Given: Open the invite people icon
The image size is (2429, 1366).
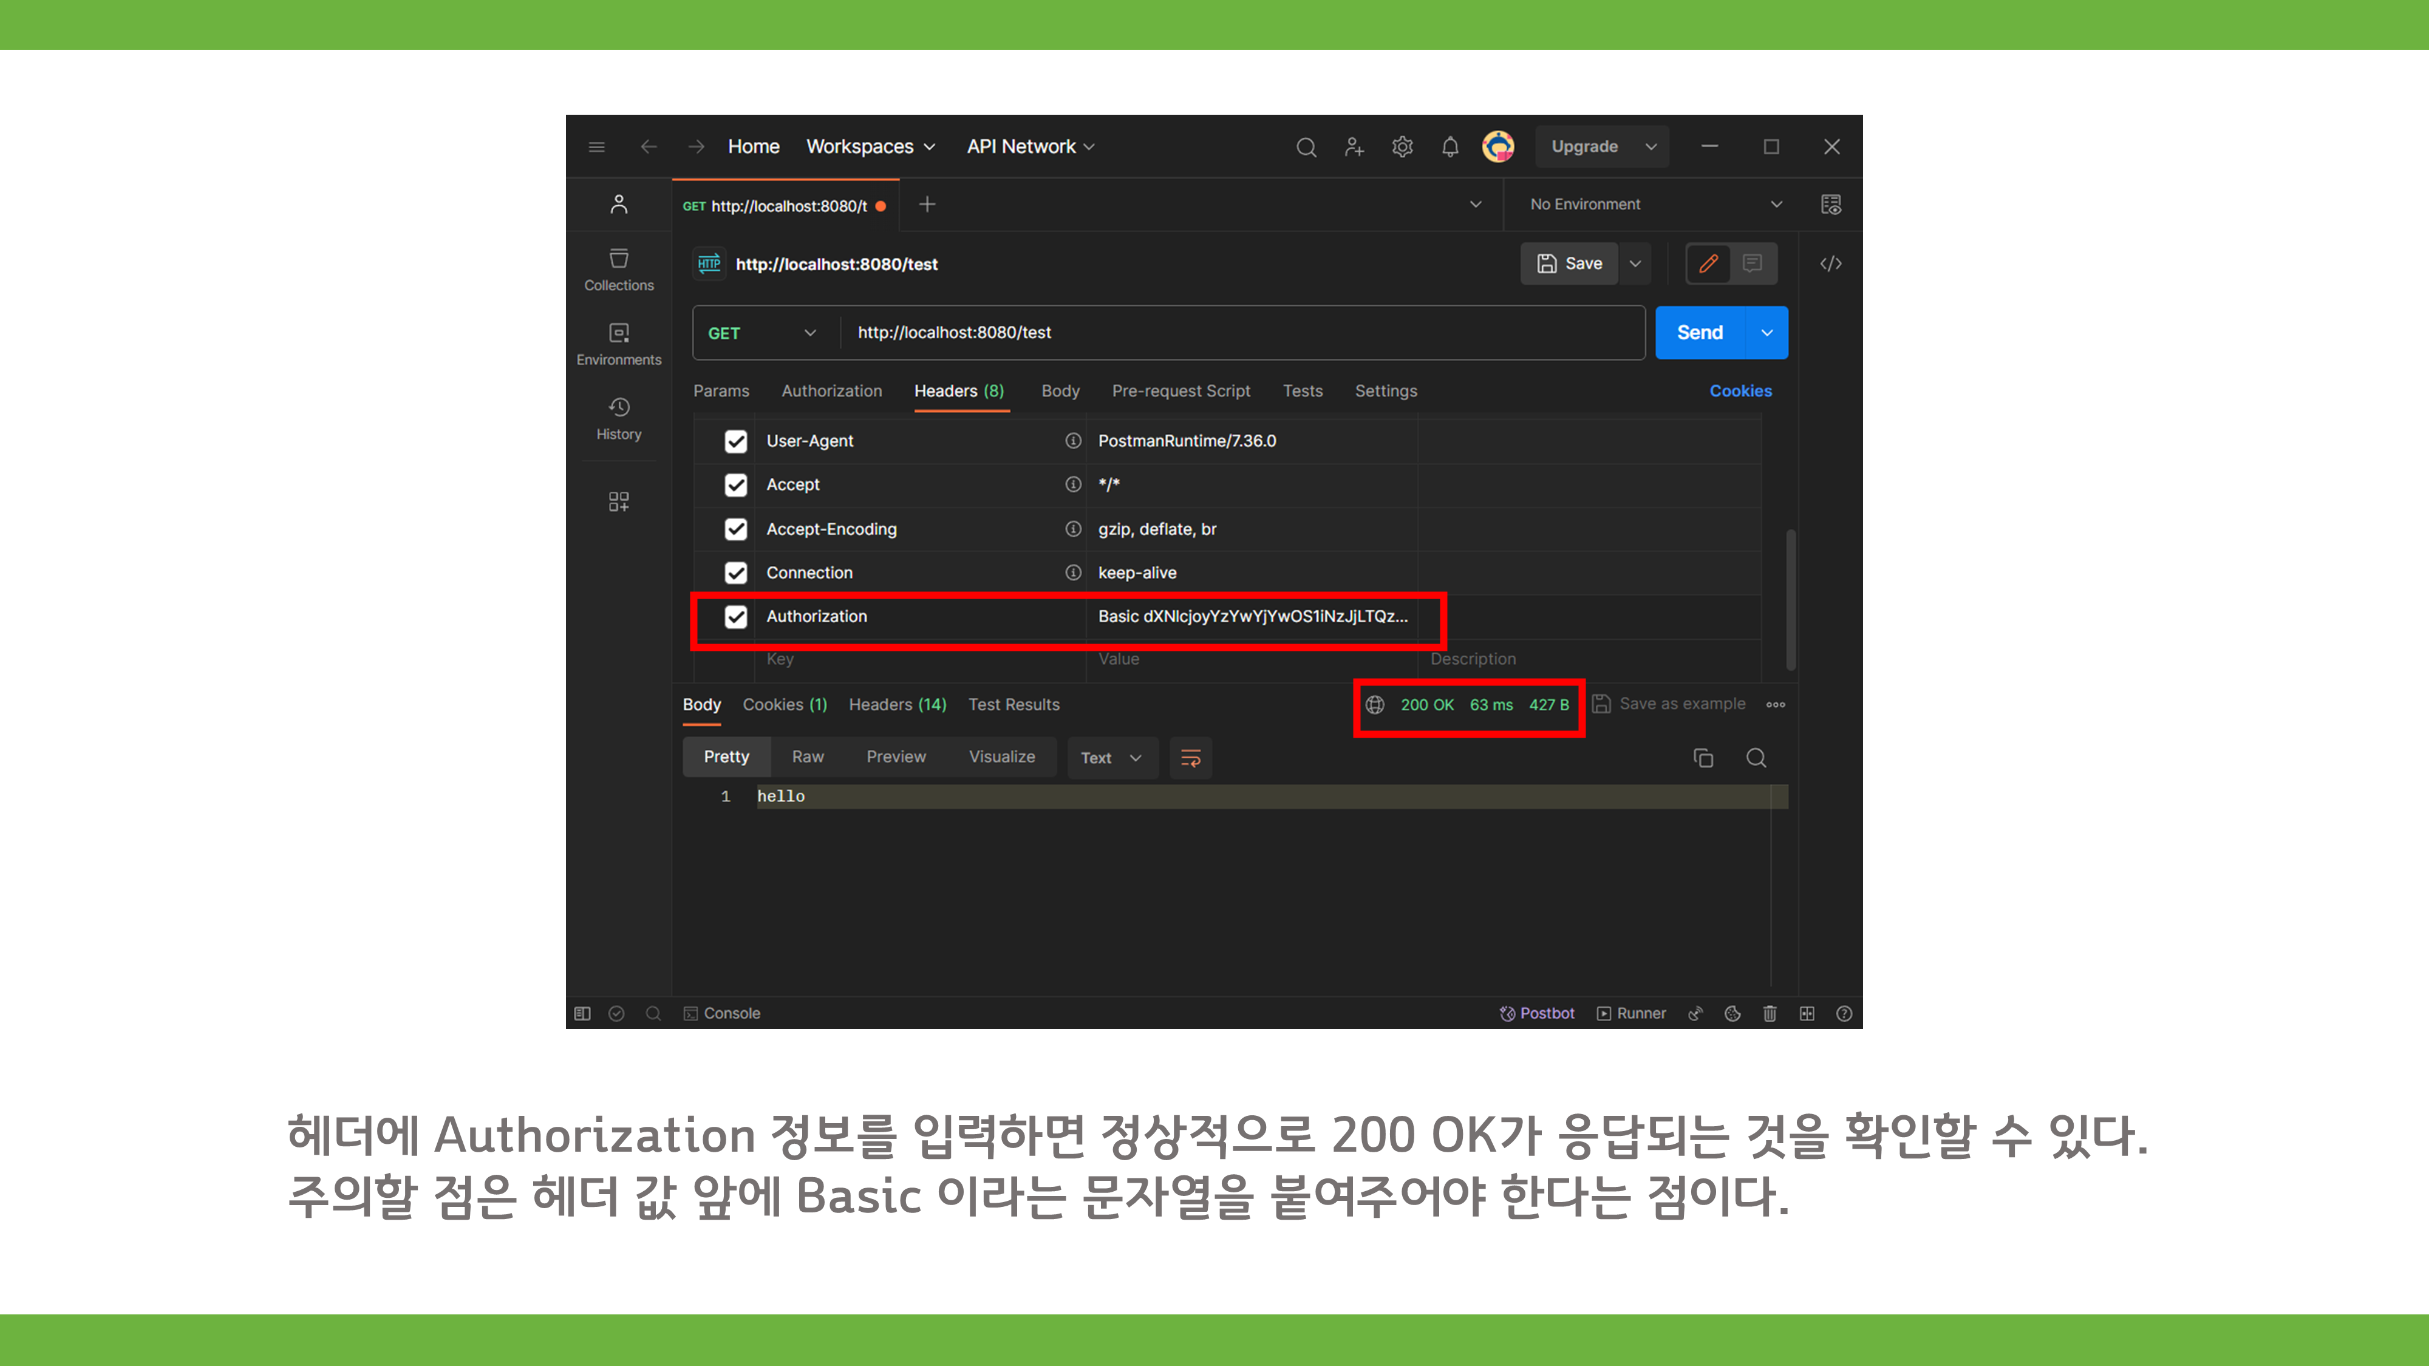Looking at the screenshot, I should (x=1354, y=147).
